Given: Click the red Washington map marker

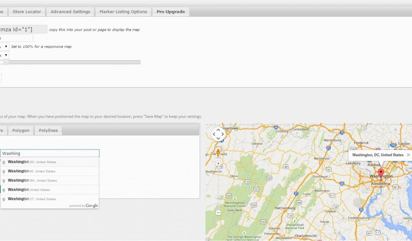Looking at the screenshot, I should [x=381, y=174].
